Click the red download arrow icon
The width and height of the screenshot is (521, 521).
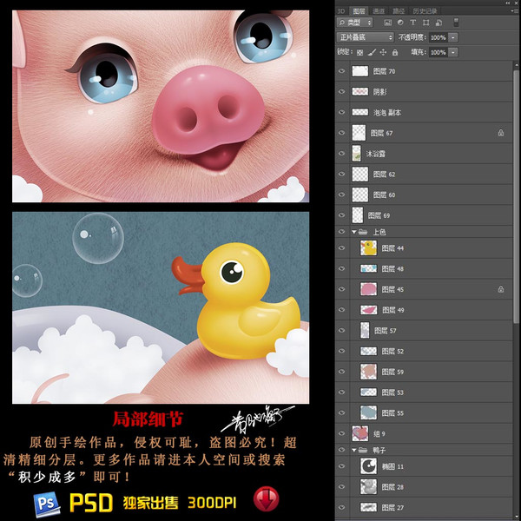267,499
